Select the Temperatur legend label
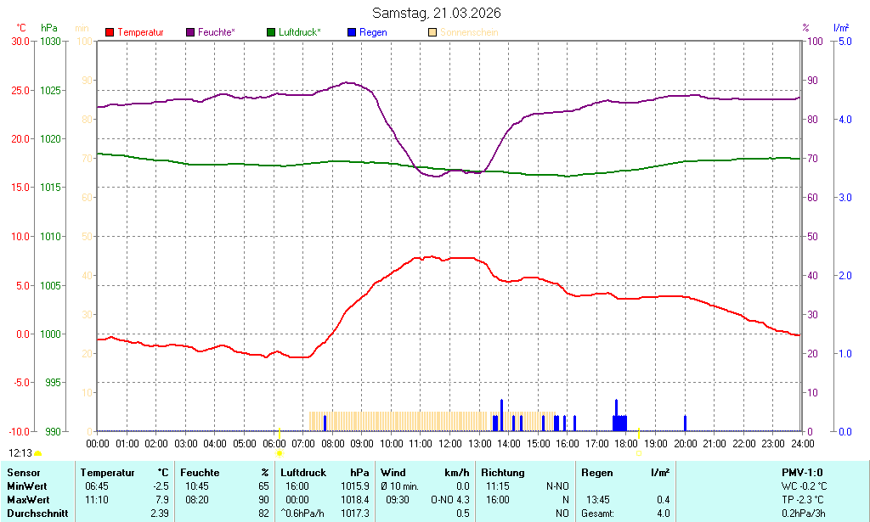The width and height of the screenshot is (870, 522). pyautogui.click(x=140, y=32)
